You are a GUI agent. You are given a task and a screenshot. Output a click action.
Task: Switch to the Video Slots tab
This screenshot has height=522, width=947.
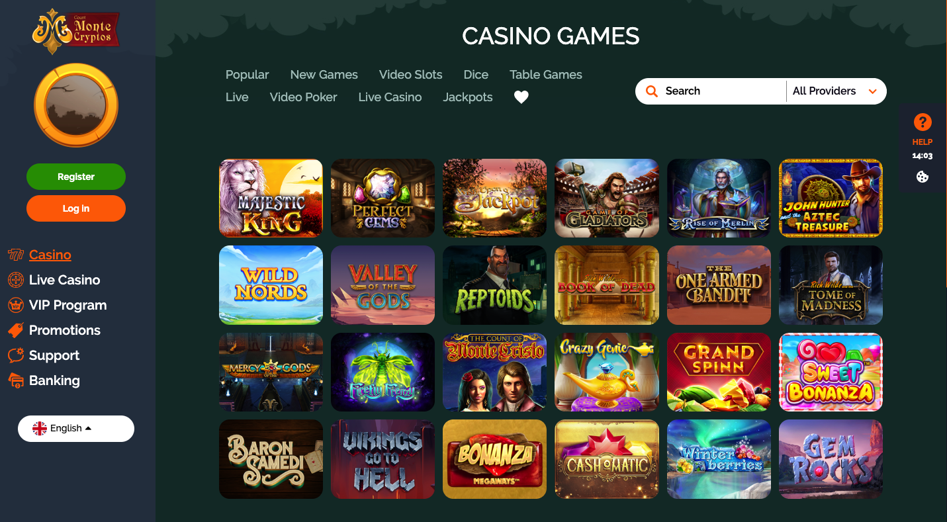[410, 75]
